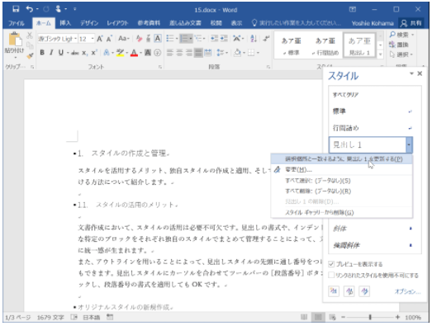Click Modify style pencil icon in menu
432x326 pixels.
[x=278, y=170]
